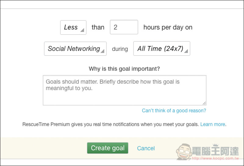Viewport: 244px width, 166px height.
Task: Click the 電腦王阿達 watermark text
Action: point(215,151)
